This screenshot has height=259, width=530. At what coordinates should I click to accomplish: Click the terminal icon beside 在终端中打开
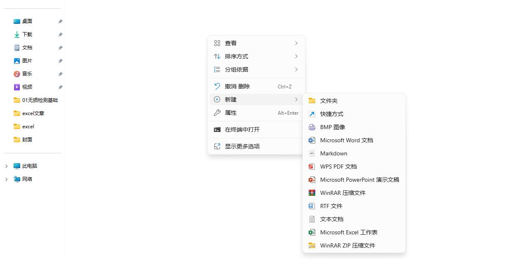(217, 130)
